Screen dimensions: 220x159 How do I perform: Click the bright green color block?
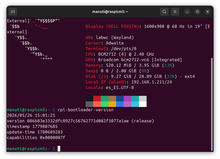[x=105, y=104]
